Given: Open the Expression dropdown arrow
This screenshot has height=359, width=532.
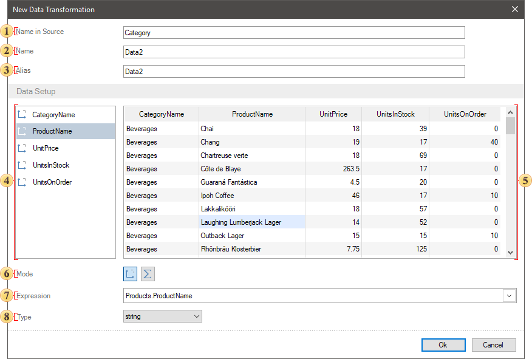Looking at the screenshot, I should (x=508, y=296).
